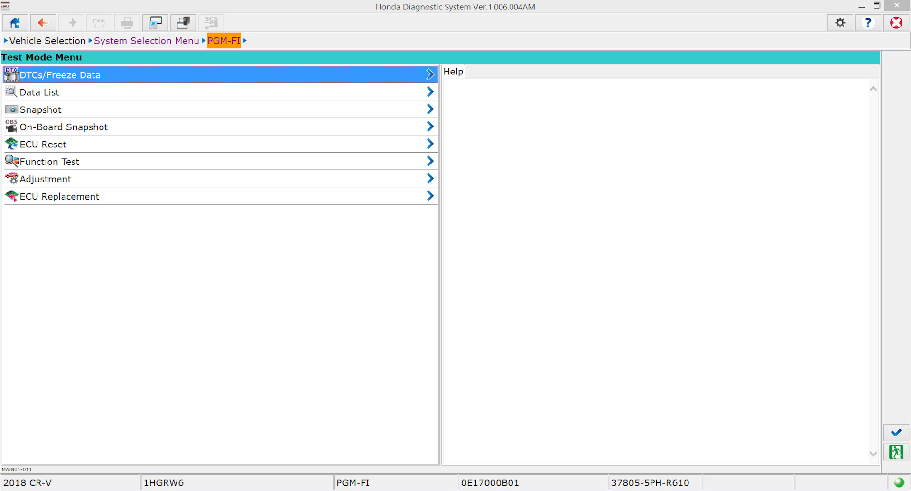Select On-Board Snapshot menu item
The image size is (911, 491).
(x=221, y=127)
